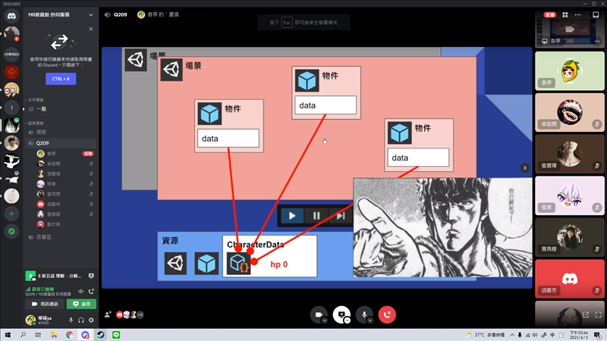Select 卓喆閎's video tile

[571, 112]
